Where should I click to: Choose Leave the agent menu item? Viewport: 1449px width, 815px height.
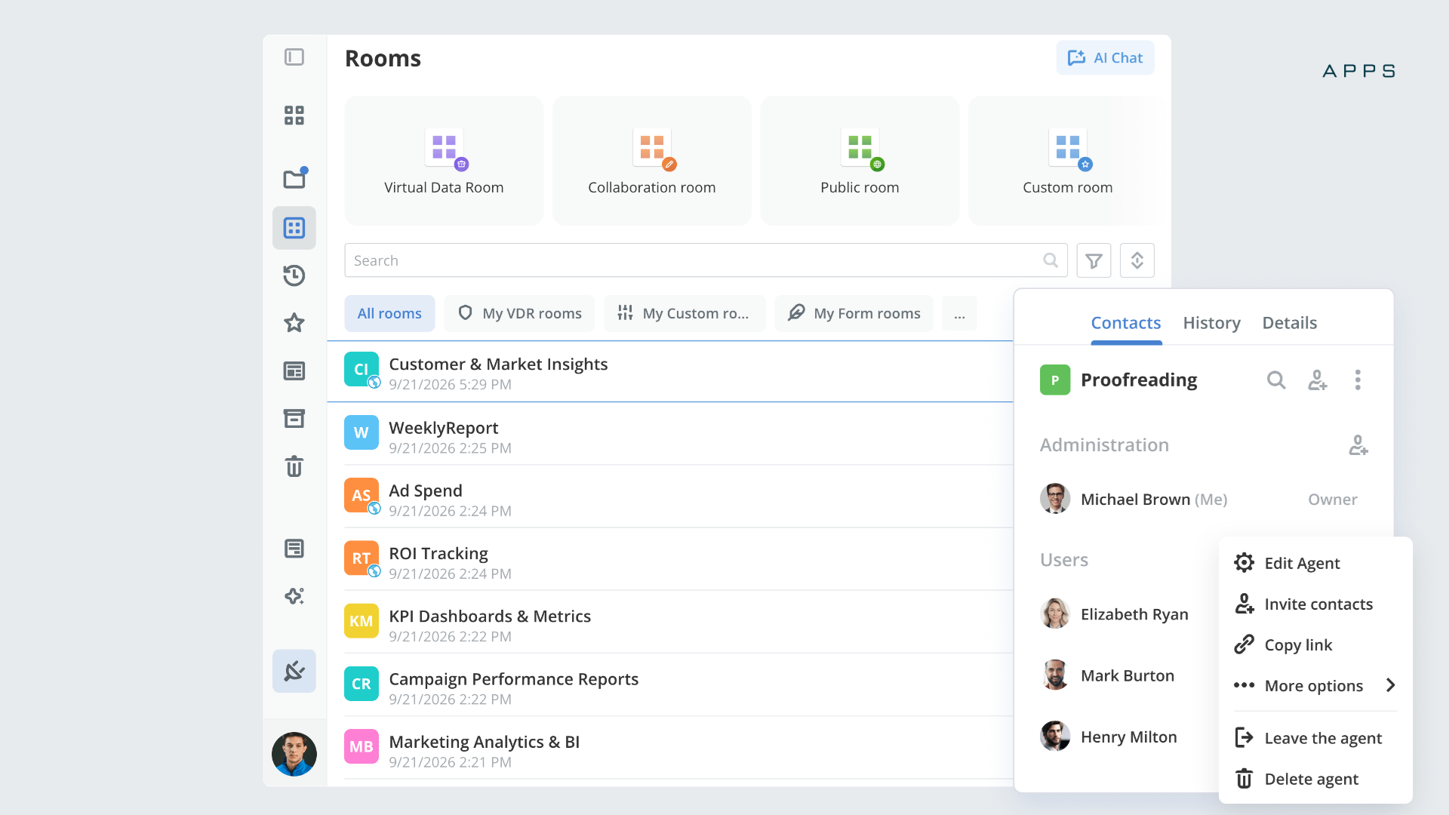1315,737
